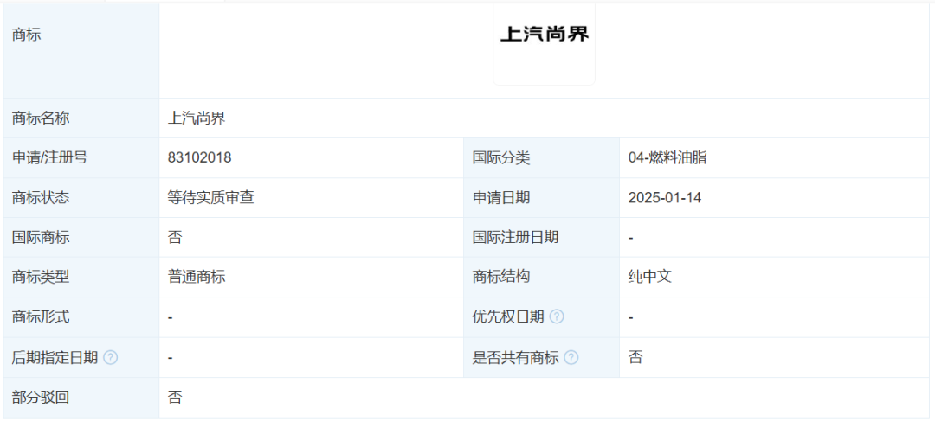This screenshot has height=422, width=935.
Task: Click the help icon beside 后期指定日期
Action: (x=110, y=358)
